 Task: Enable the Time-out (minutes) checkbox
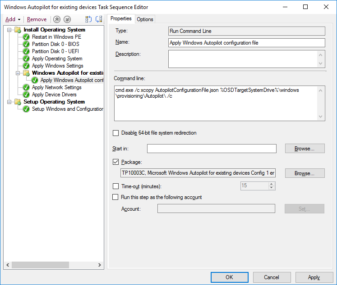pyautogui.click(x=115, y=186)
